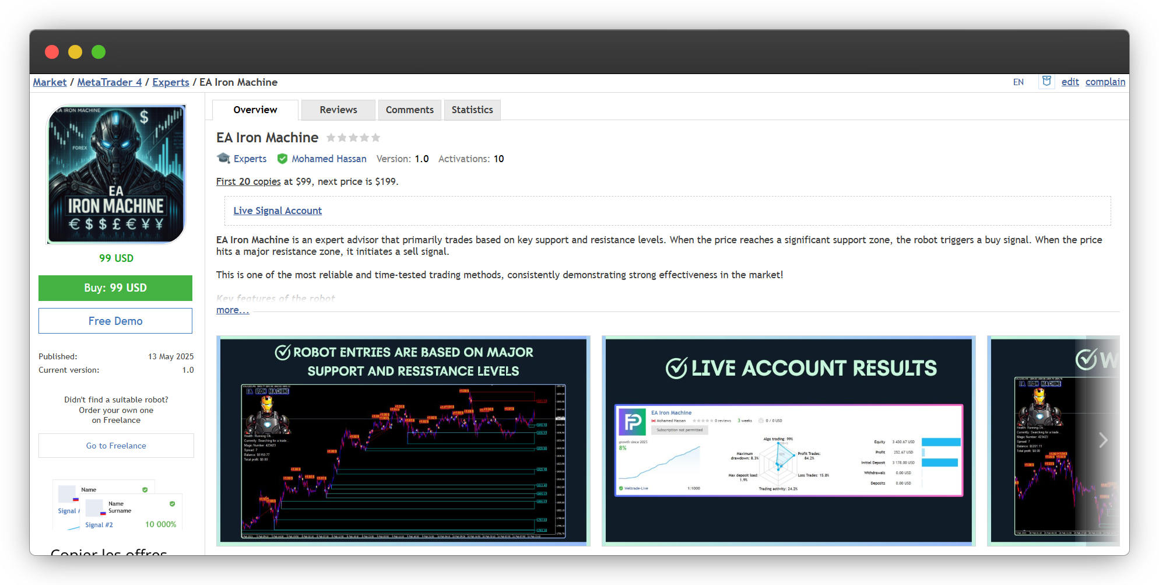This screenshot has width=1159, height=585.
Task: Click the Signal #2 banner link
Action: (99, 525)
